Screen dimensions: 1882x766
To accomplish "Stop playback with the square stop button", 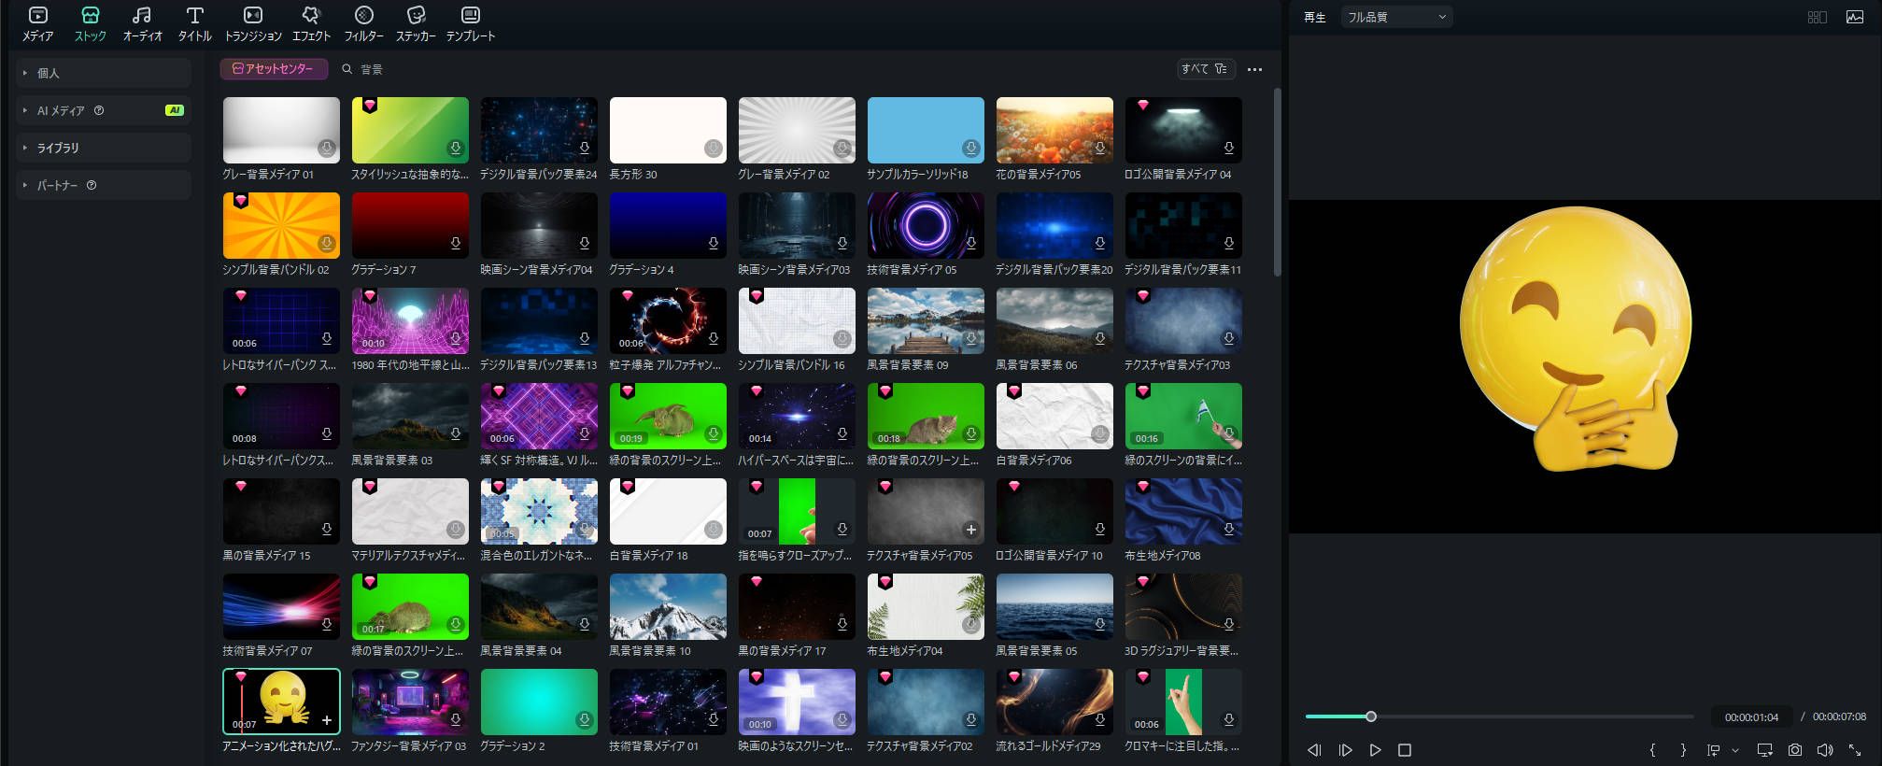I will click(x=1404, y=750).
